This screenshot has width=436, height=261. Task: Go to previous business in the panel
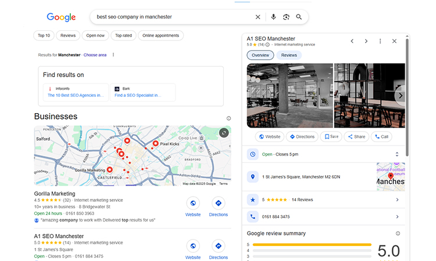click(352, 41)
